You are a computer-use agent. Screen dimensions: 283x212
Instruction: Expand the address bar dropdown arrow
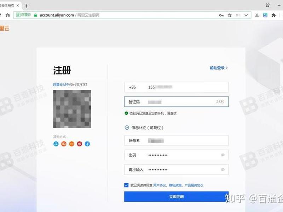[246, 15]
